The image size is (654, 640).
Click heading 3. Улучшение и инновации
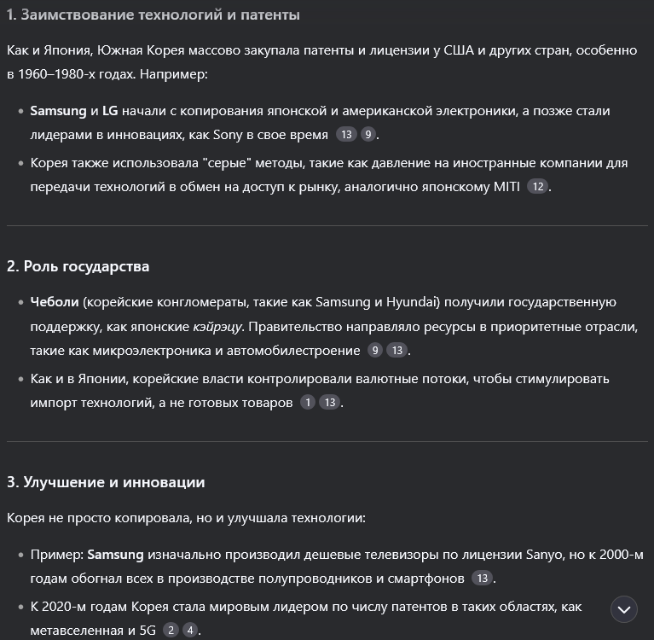[x=106, y=482]
